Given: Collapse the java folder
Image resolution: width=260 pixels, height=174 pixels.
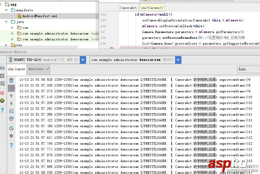Looking at the screenshot, I should click(x=6, y=22).
